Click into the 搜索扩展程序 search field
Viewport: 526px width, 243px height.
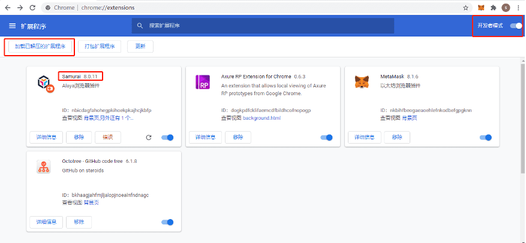[263, 26]
